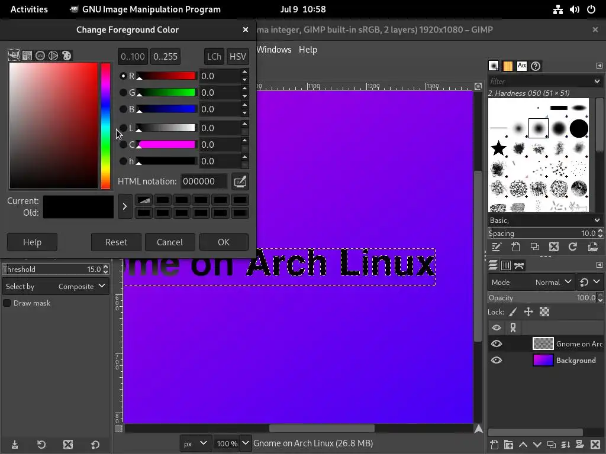Open the color Wheel selector
This screenshot has width=606, height=454.
tap(53, 56)
